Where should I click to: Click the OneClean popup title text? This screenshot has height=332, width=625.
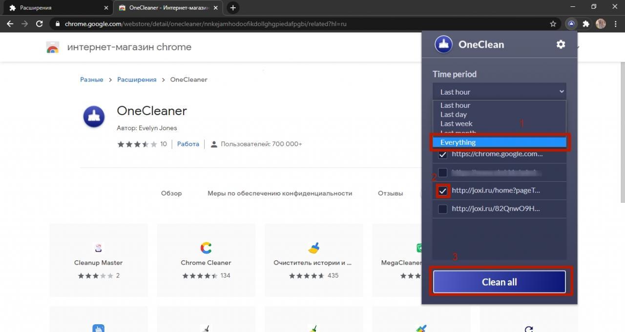pyautogui.click(x=481, y=44)
